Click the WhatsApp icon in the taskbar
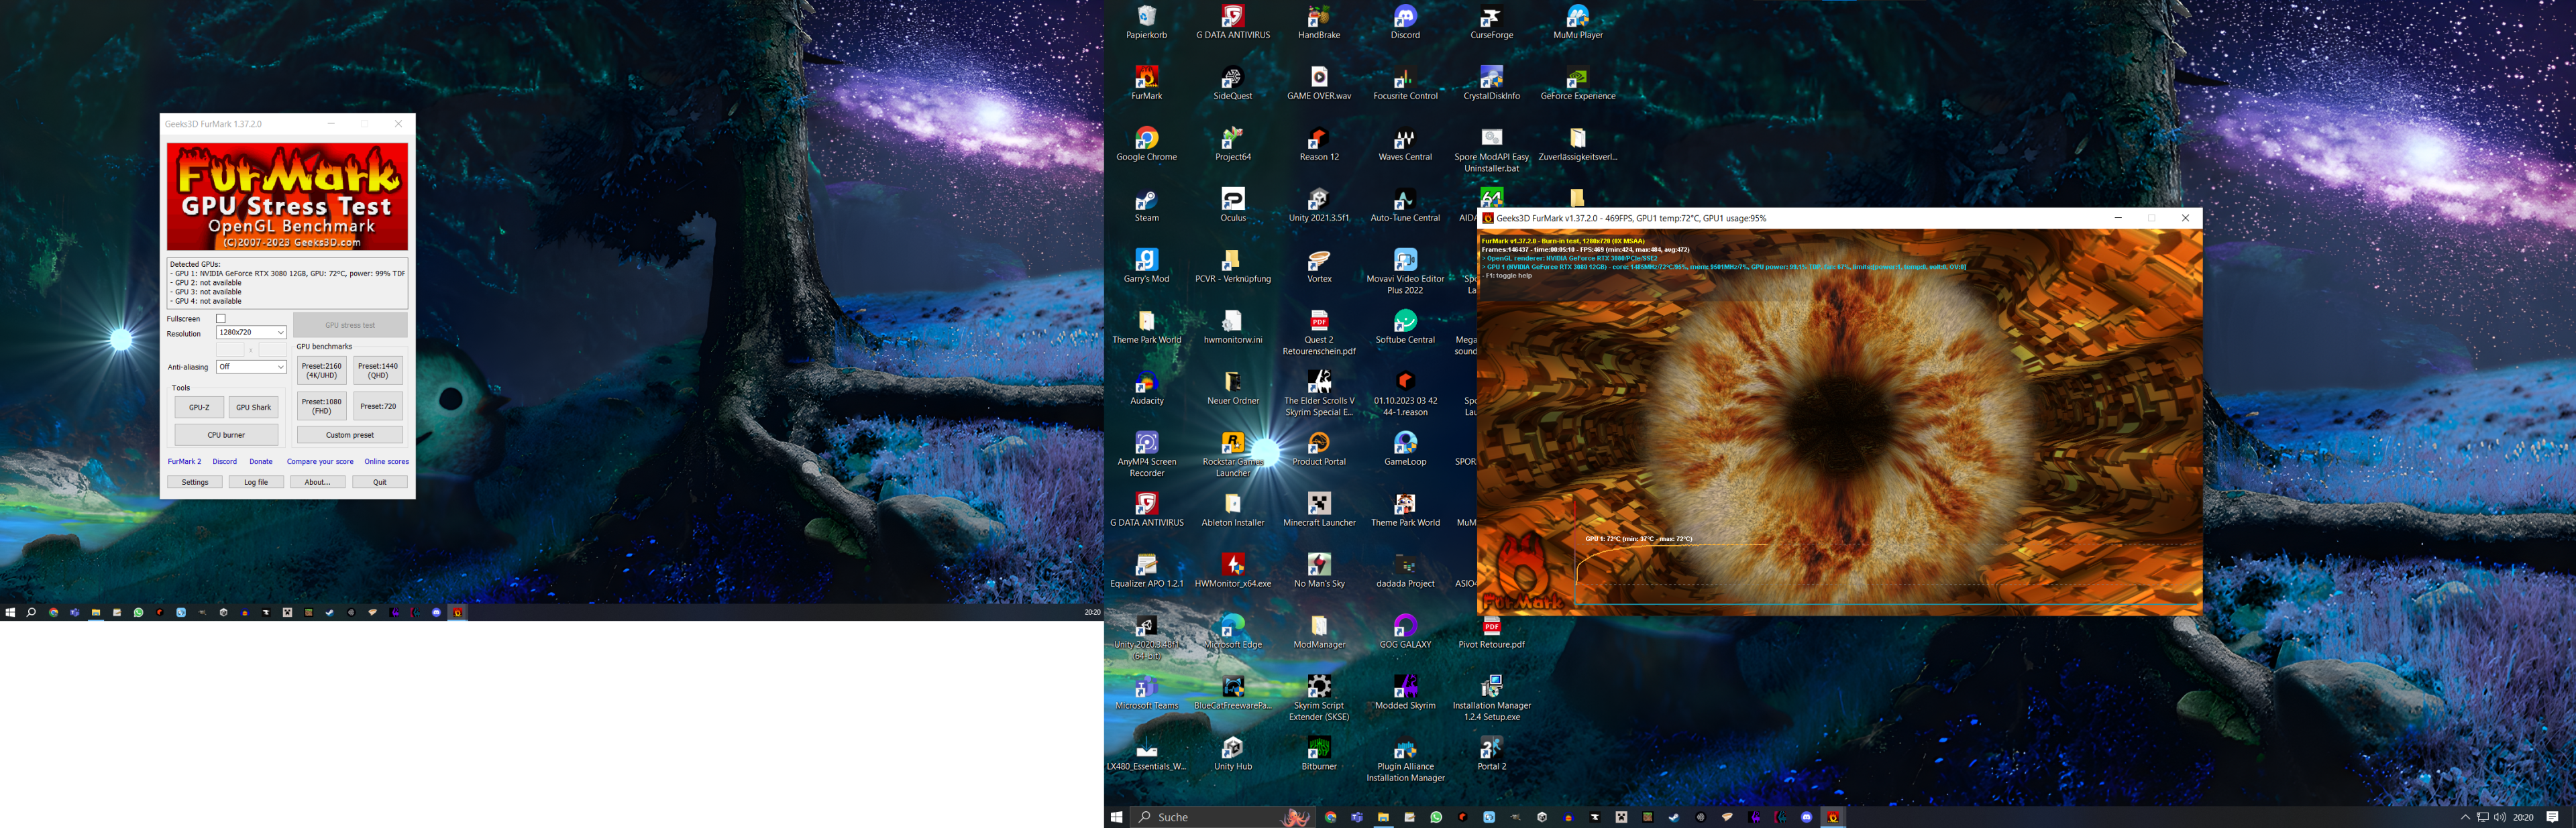 [1436, 817]
